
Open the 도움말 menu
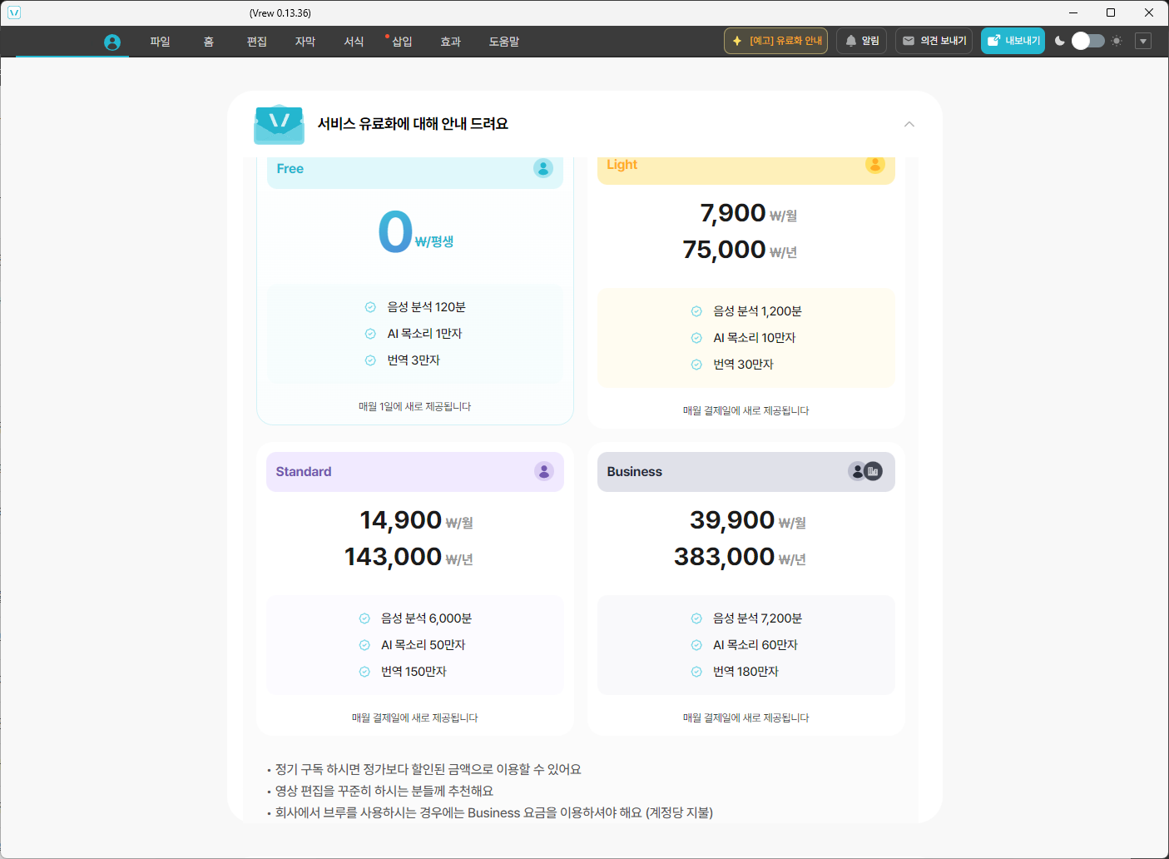click(504, 42)
